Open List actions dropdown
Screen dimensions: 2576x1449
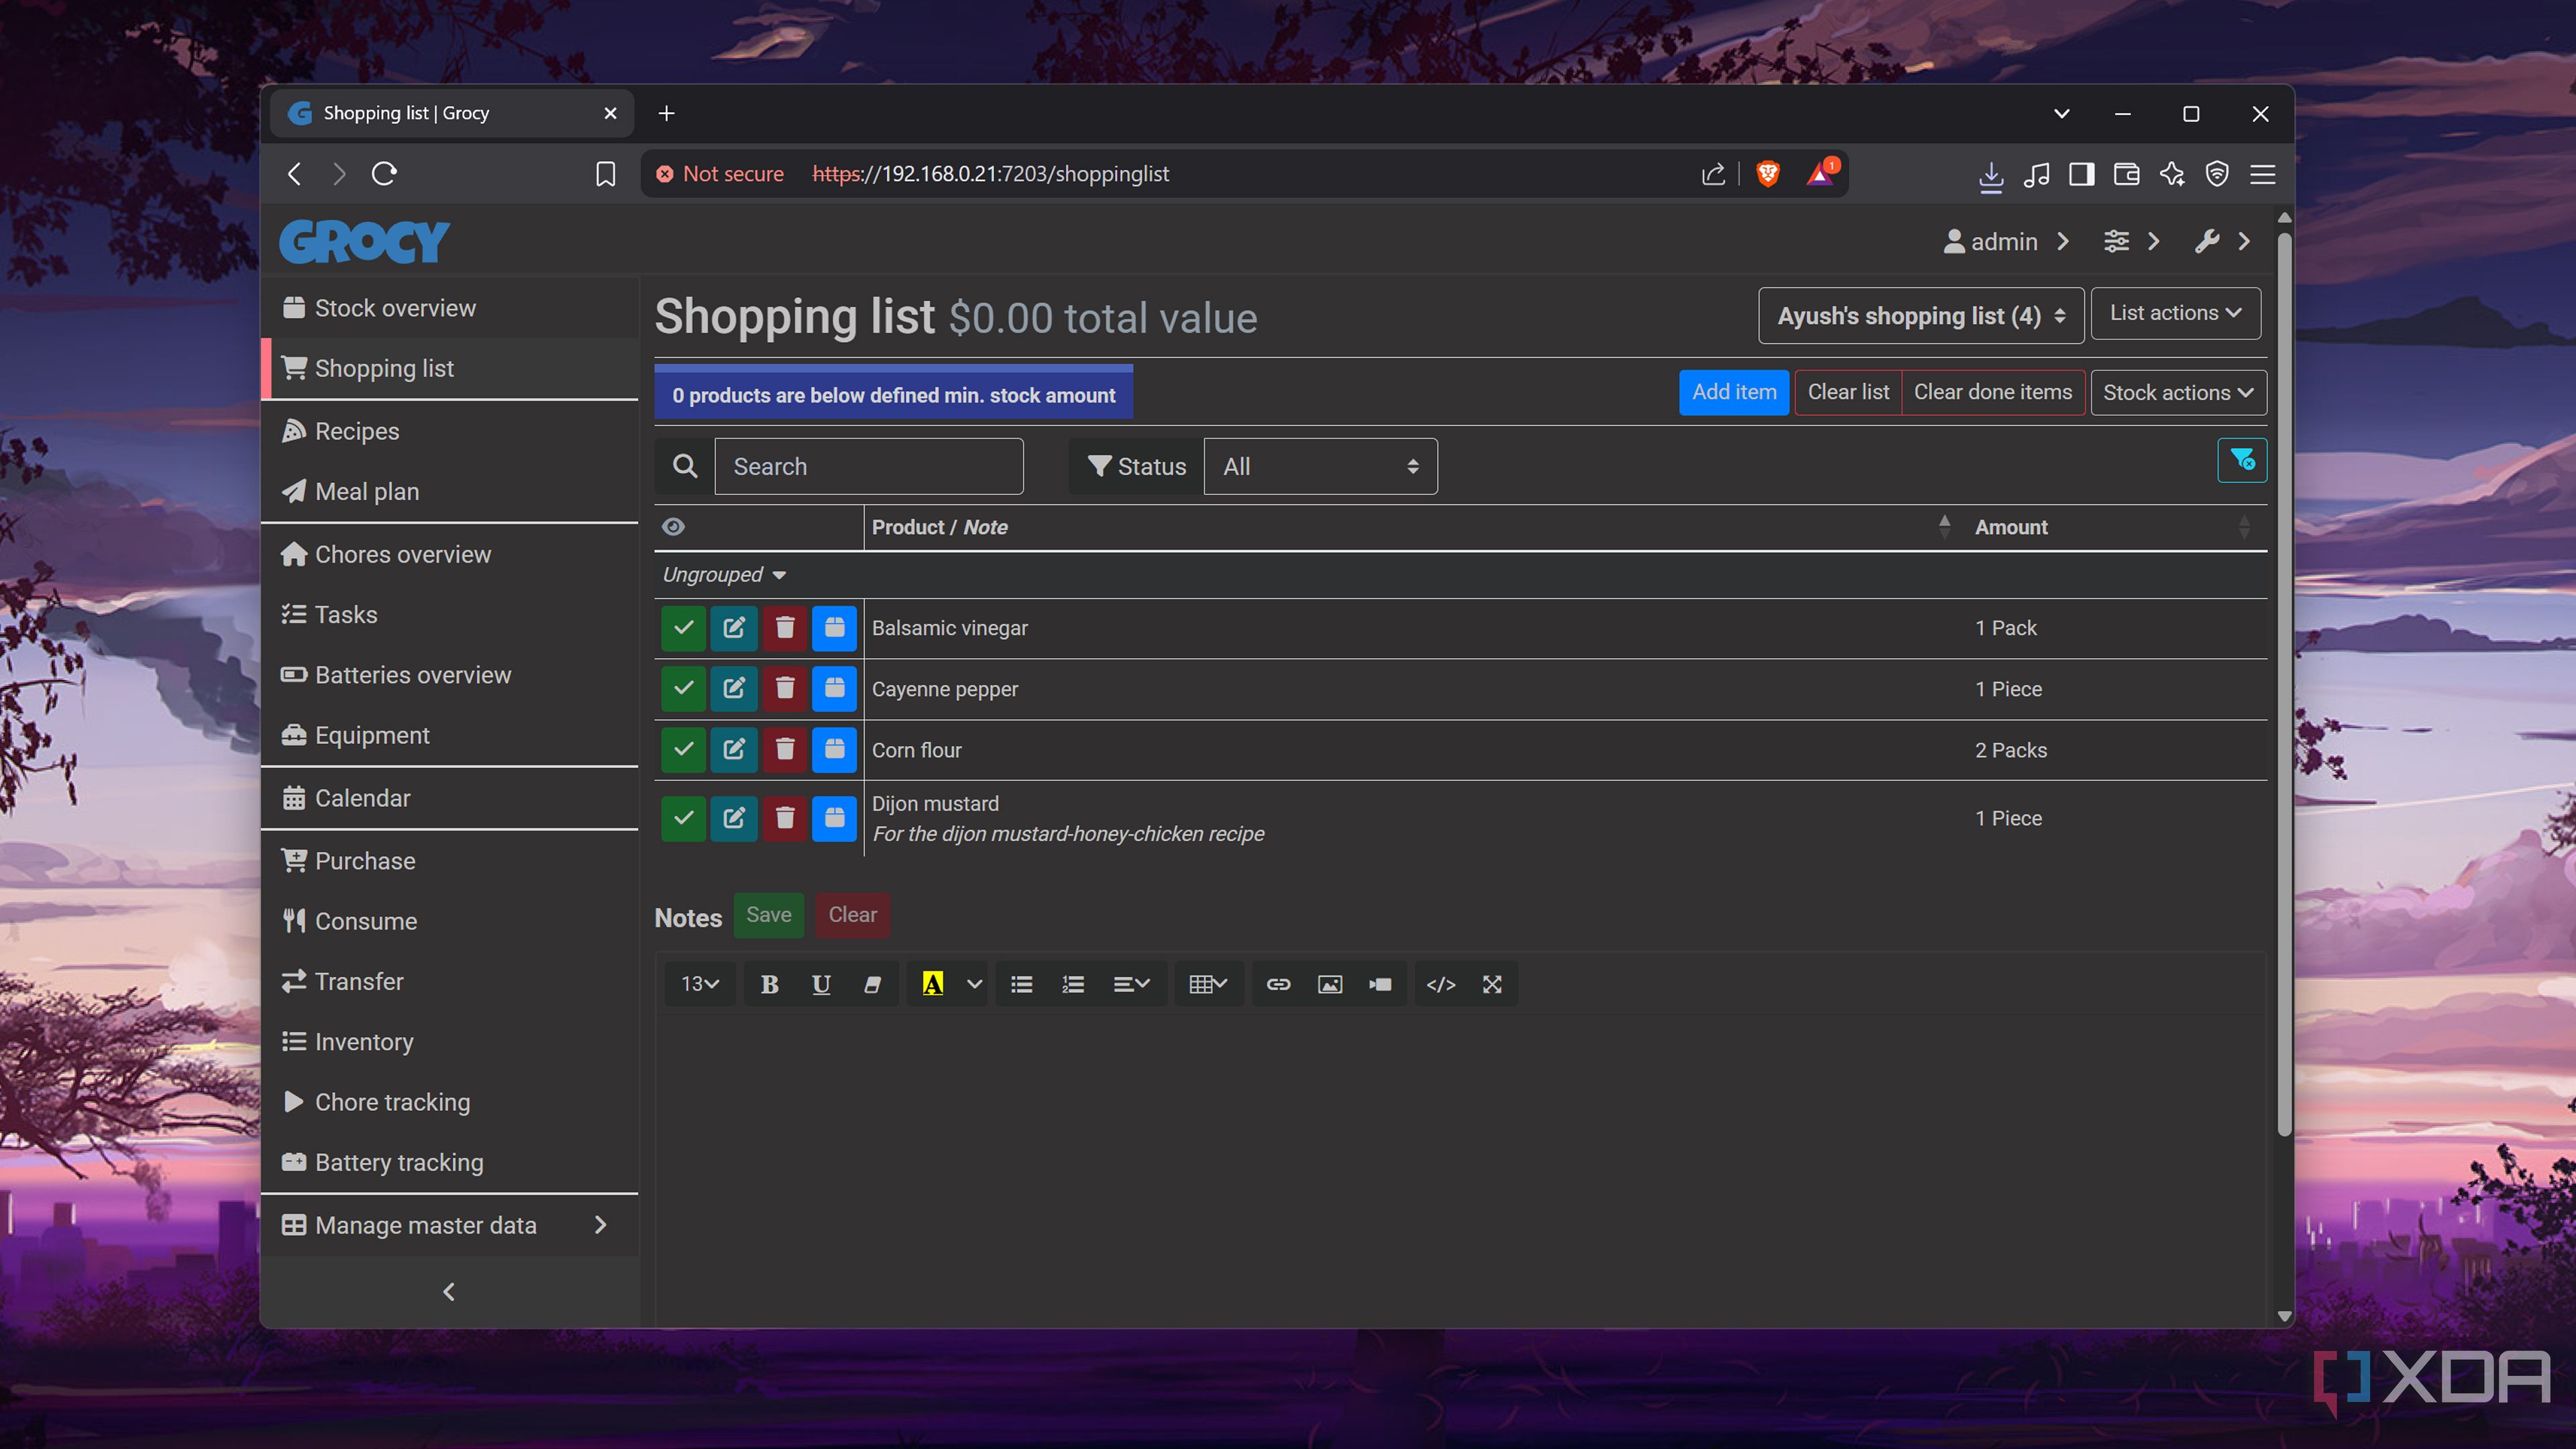[x=2175, y=313]
